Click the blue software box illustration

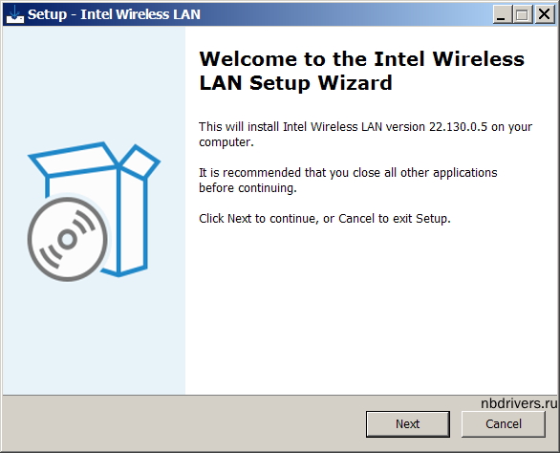pyautogui.click(x=95, y=211)
